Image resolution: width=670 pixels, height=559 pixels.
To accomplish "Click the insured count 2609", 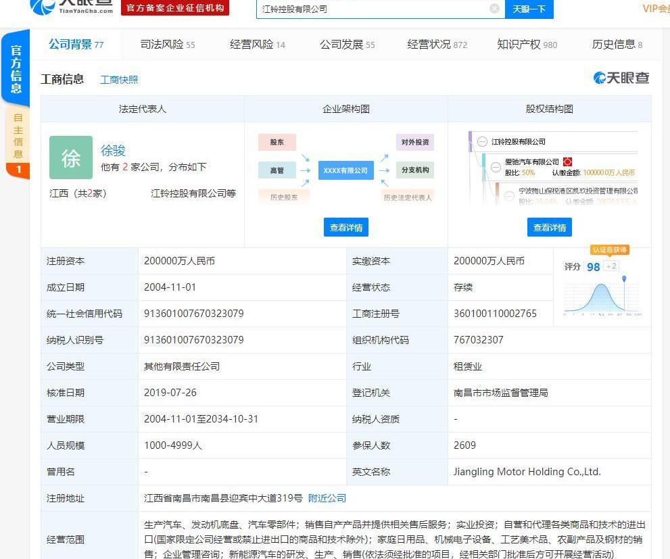I will point(464,445).
